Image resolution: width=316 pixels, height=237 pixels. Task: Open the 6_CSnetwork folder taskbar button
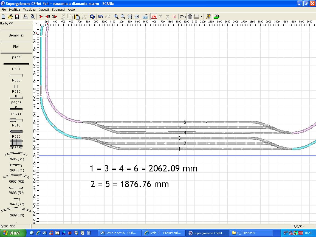[x=251, y=233]
